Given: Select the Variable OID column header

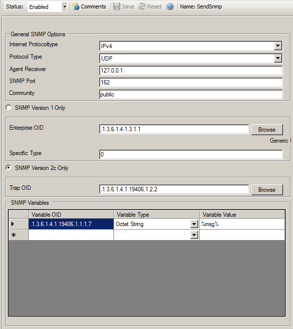Looking at the screenshot, I should click(x=71, y=214).
